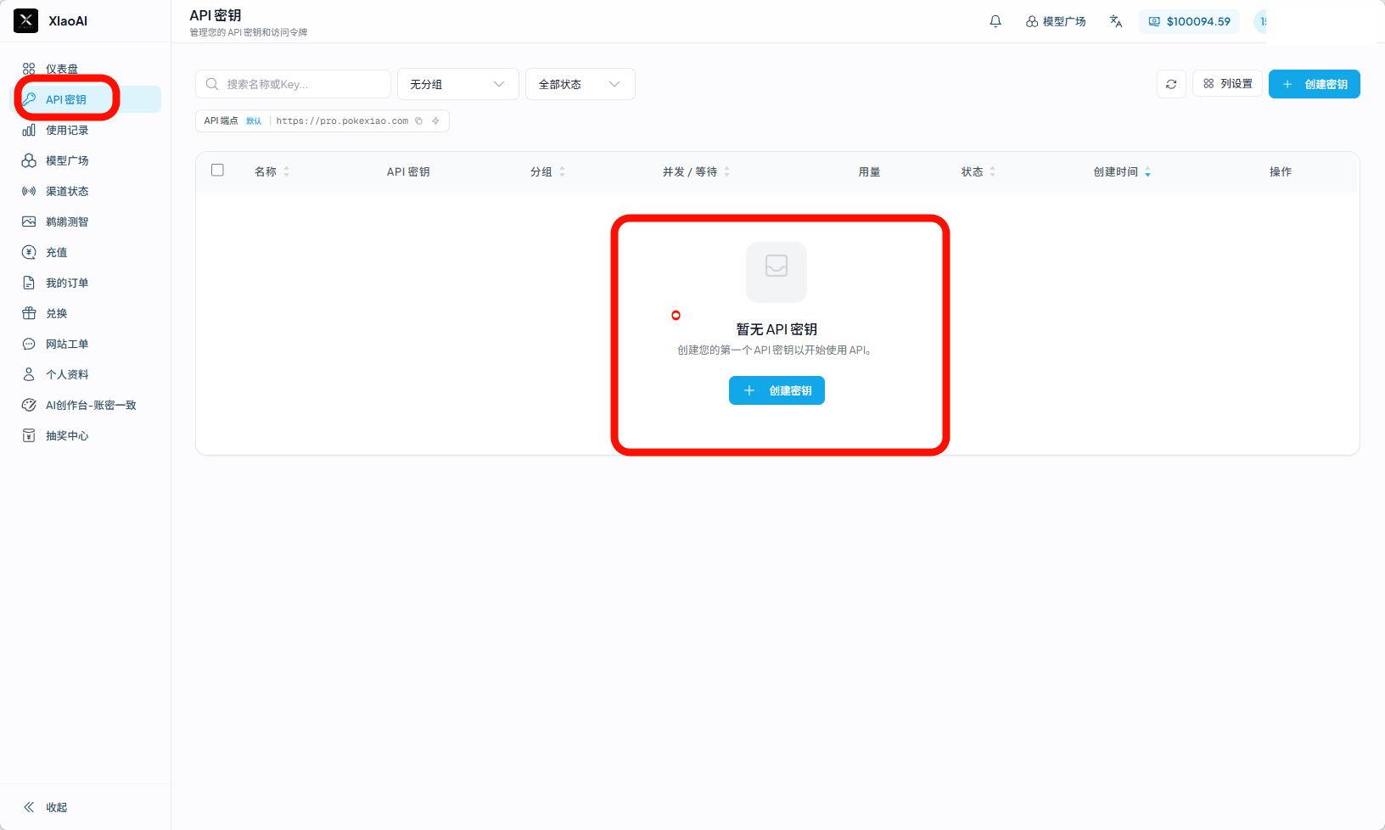The image size is (1385, 830).
Task: Open 列设置 column settings
Action: tap(1228, 84)
